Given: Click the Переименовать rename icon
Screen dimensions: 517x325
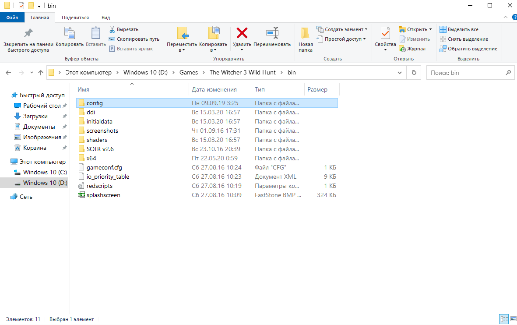Looking at the screenshot, I should 272,33.
